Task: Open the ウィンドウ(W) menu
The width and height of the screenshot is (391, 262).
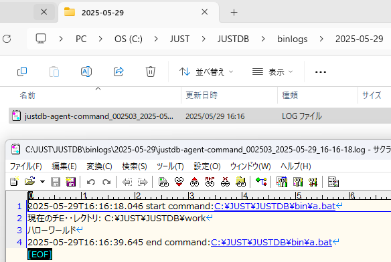Action: coord(250,166)
